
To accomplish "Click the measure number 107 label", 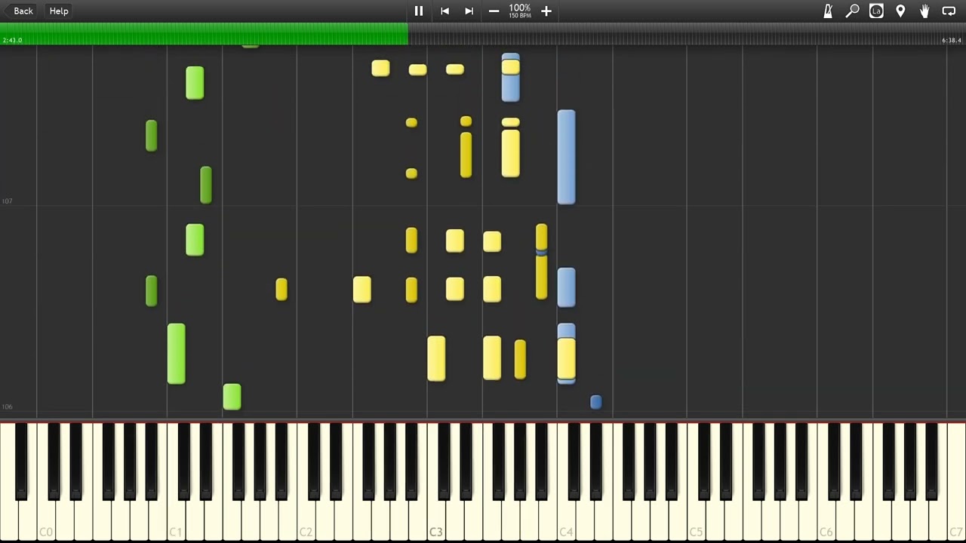I will click(7, 201).
